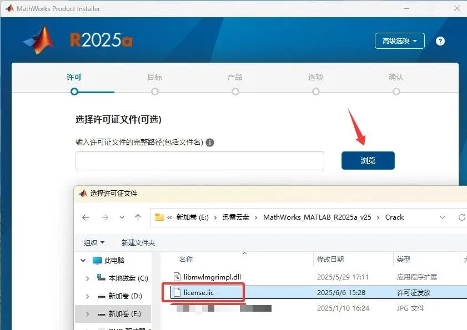Open the 组织 menu
This screenshot has width=467, height=330.
tap(94, 242)
